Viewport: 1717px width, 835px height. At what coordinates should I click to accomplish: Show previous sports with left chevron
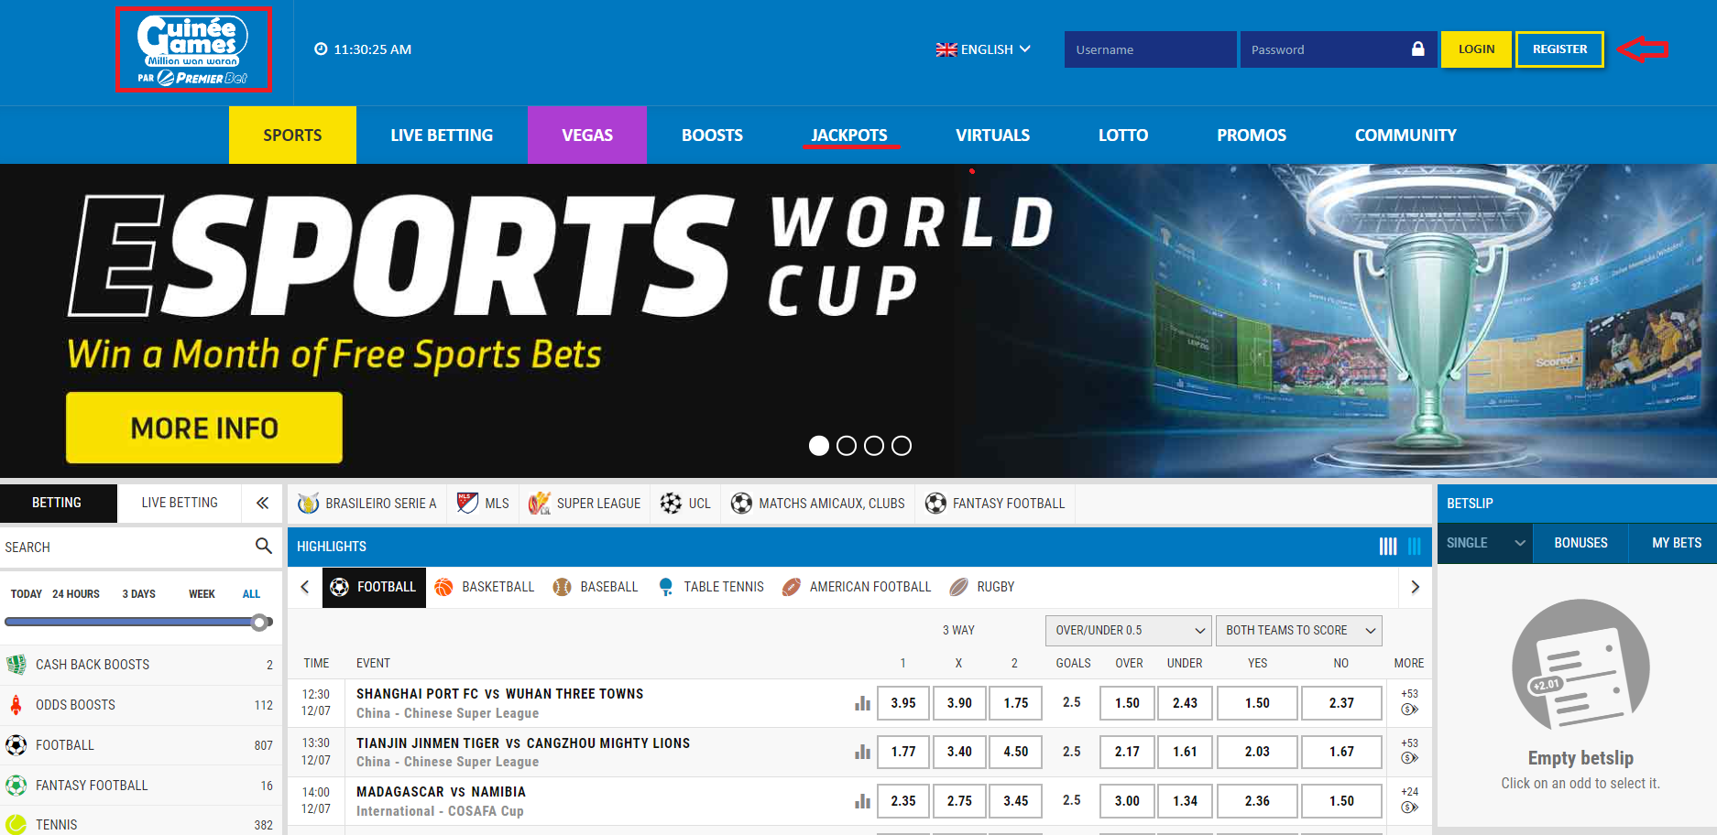[305, 587]
